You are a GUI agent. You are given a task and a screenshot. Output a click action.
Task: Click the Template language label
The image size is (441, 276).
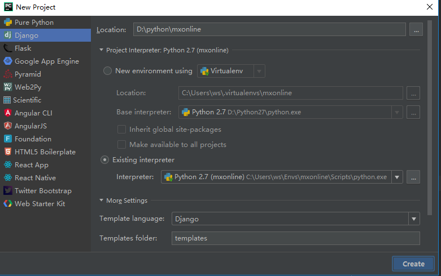click(132, 219)
